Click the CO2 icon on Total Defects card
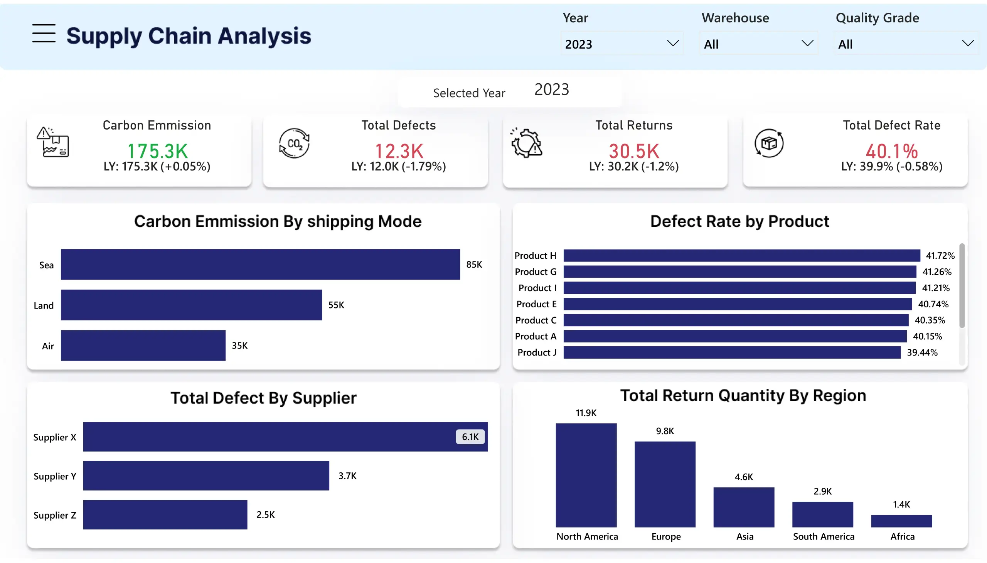This screenshot has height=563, width=987. click(294, 143)
